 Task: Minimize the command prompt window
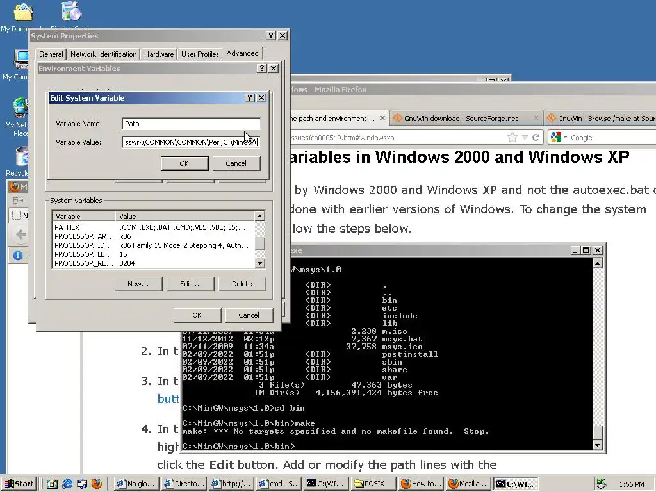576,250
